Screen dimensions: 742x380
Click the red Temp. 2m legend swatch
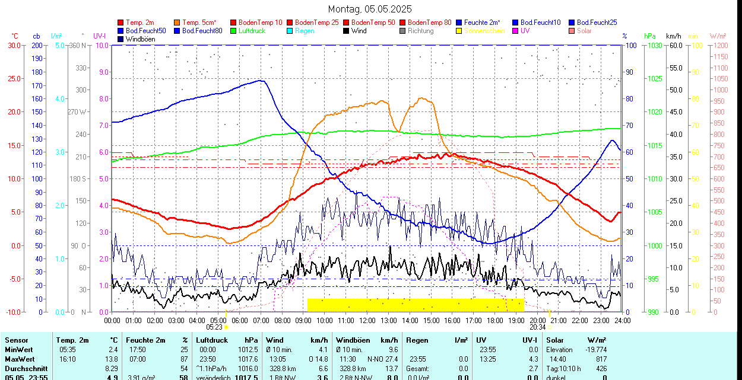121,23
